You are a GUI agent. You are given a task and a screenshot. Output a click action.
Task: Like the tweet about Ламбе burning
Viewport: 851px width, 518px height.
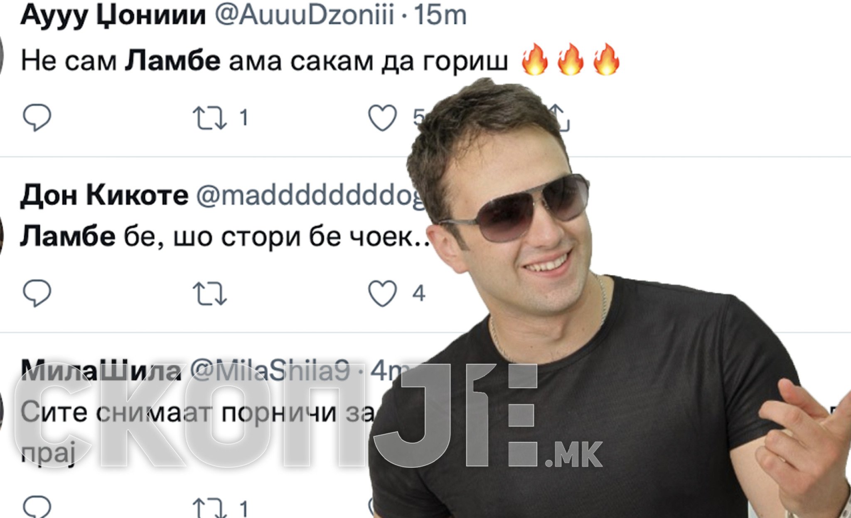pos(383,118)
